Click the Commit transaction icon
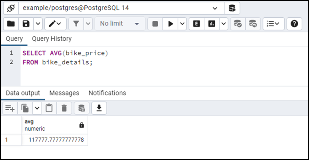The image size is (309, 160). tap(238, 24)
